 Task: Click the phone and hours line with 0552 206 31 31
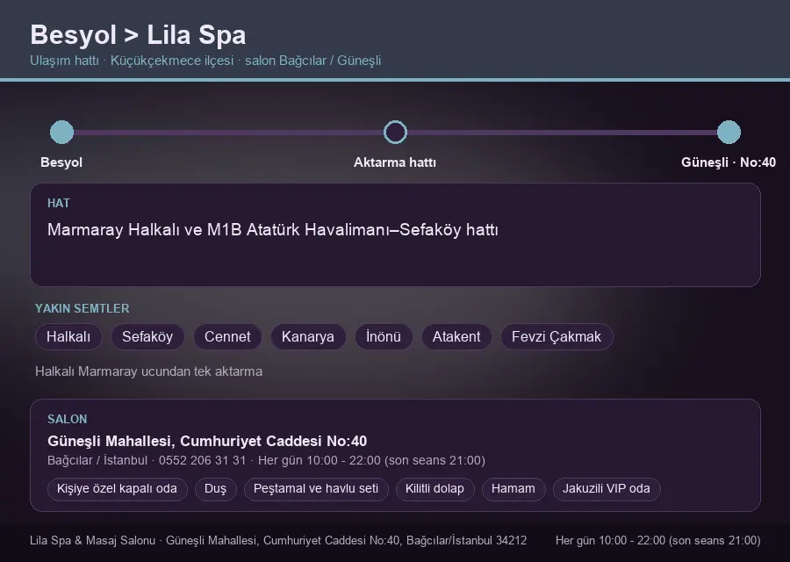266,461
